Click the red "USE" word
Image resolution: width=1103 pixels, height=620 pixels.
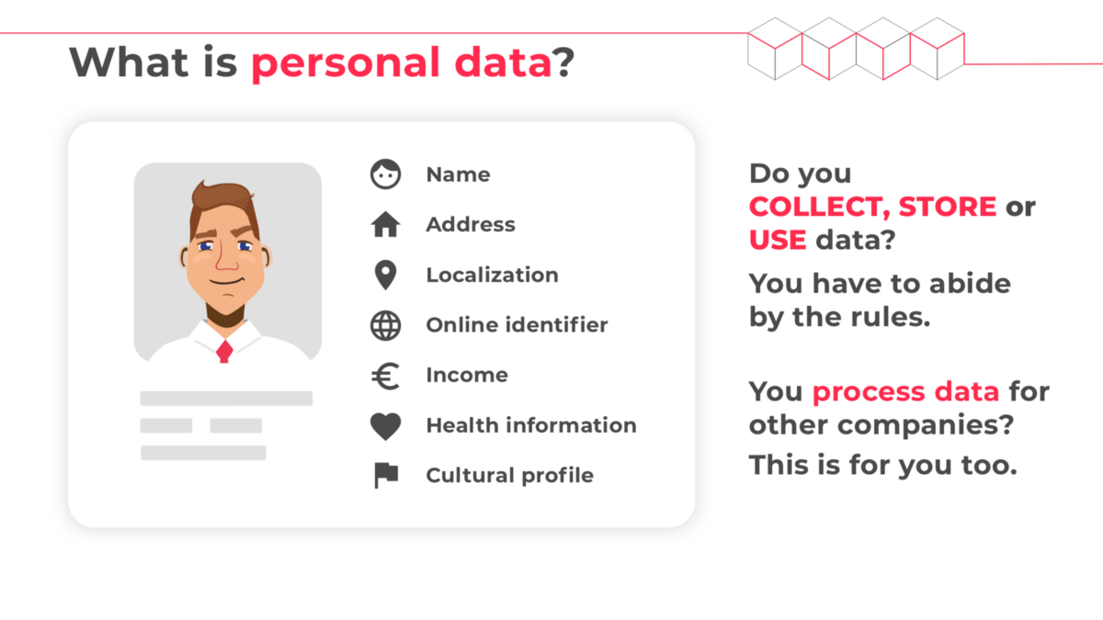point(778,241)
